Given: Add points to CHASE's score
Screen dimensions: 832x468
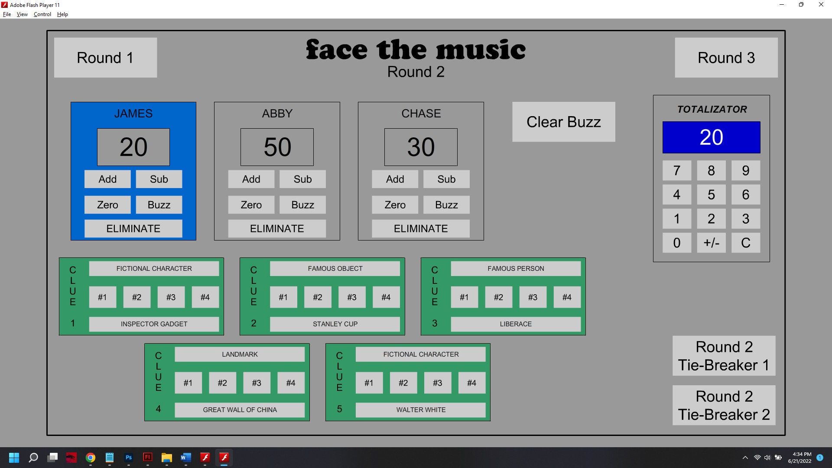Looking at the screenshot, I should click(x=395, y=179).
